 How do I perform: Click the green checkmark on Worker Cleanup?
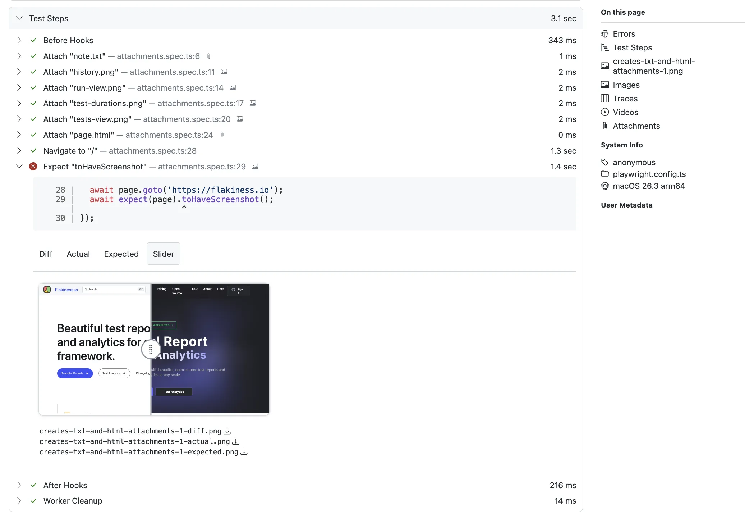(x=33, y=501)
